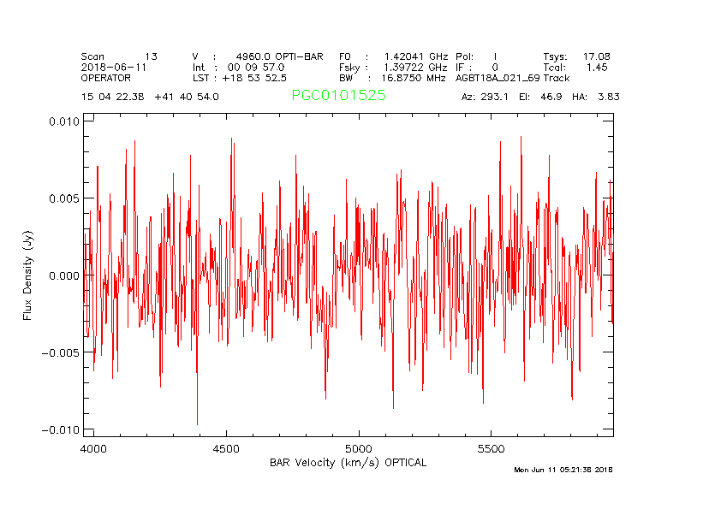
Task: Click the 5000 tick on velocity axis
Action: click(x=358, y=448)
